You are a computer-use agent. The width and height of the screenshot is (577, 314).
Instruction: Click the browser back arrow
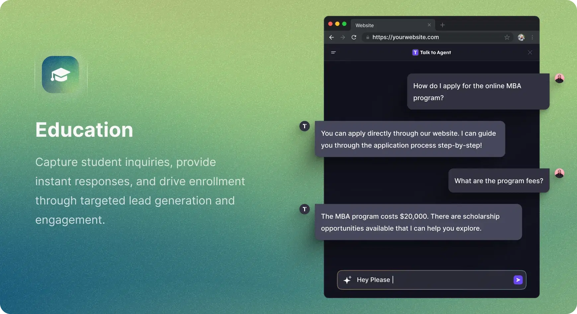(x=331, y=37)
